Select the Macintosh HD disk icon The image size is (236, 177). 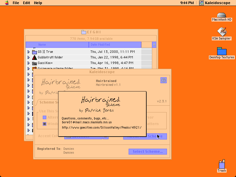click(x=222, y=17)
